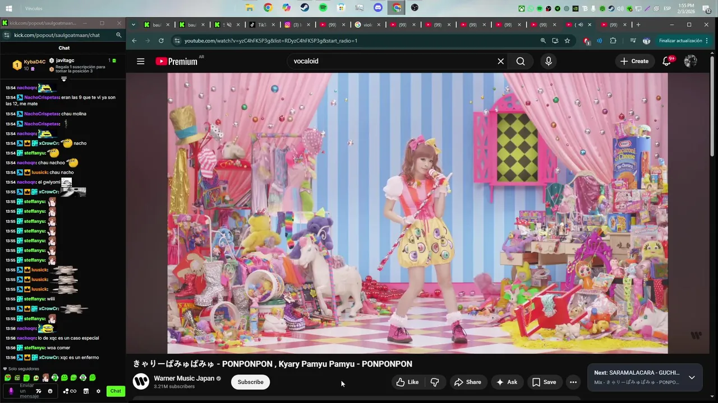Like the PONPONPON video

[x=407, y=382]
